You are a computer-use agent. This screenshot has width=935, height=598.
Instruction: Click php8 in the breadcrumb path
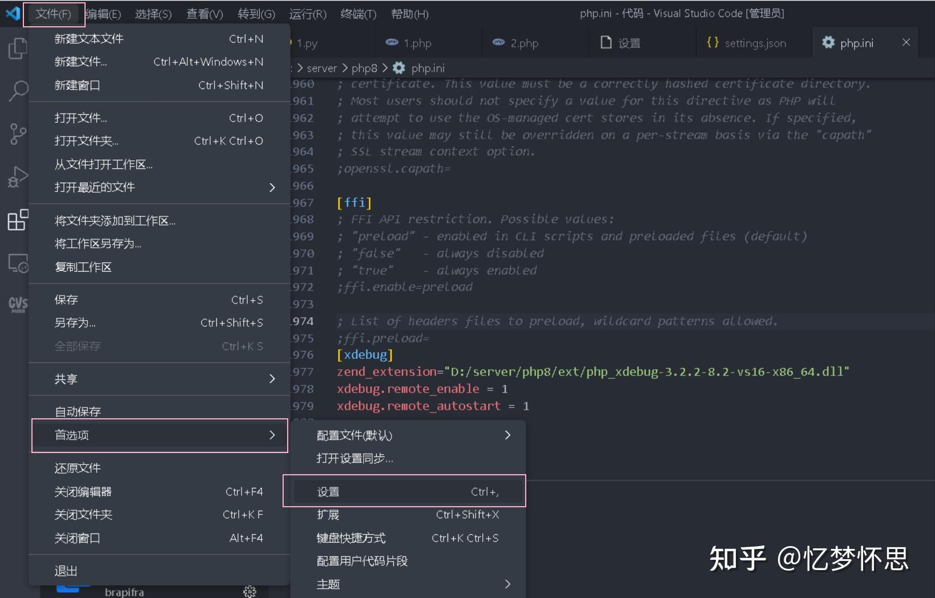(364, 68)
